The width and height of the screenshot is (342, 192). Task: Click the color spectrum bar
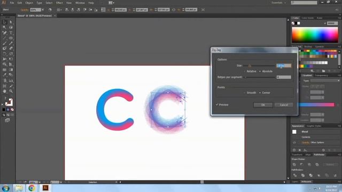[315, 35]
